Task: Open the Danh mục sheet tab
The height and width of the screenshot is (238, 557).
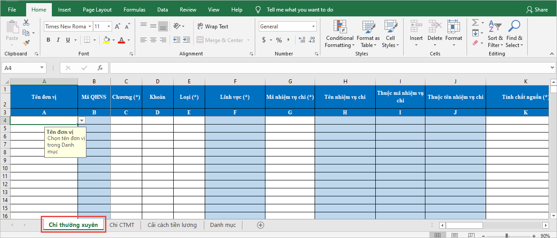Action: [x=223, y=225]
